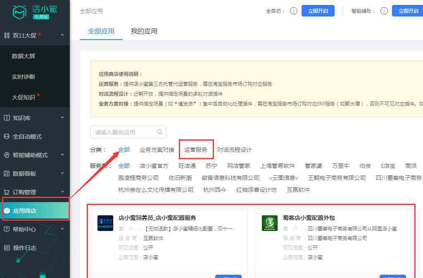This screenshot has height=278, width=423.
Task: Filter by provider 互赢软件
Action: click(x=298, y=190)
